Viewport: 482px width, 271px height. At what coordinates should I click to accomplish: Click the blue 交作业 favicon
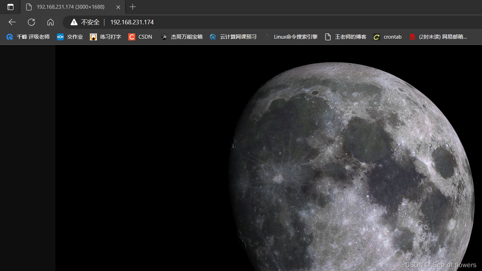click(x=60, y=37)
